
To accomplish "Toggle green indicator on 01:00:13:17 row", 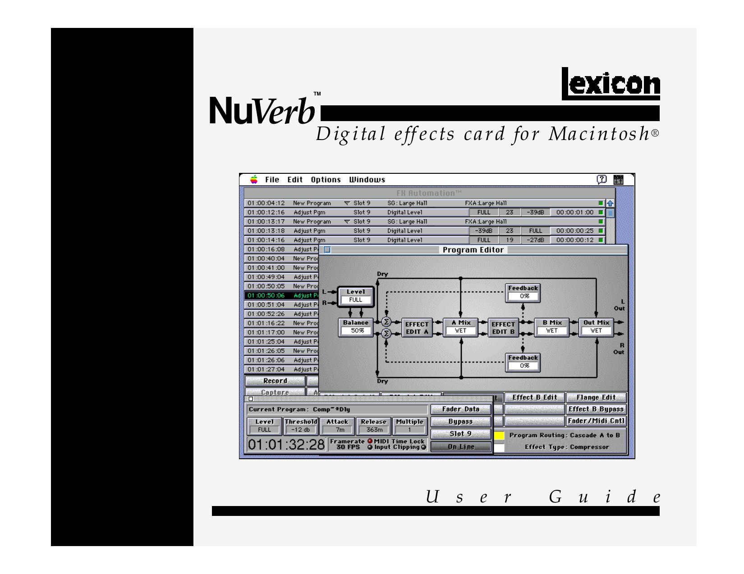I will tap(601, 221).
